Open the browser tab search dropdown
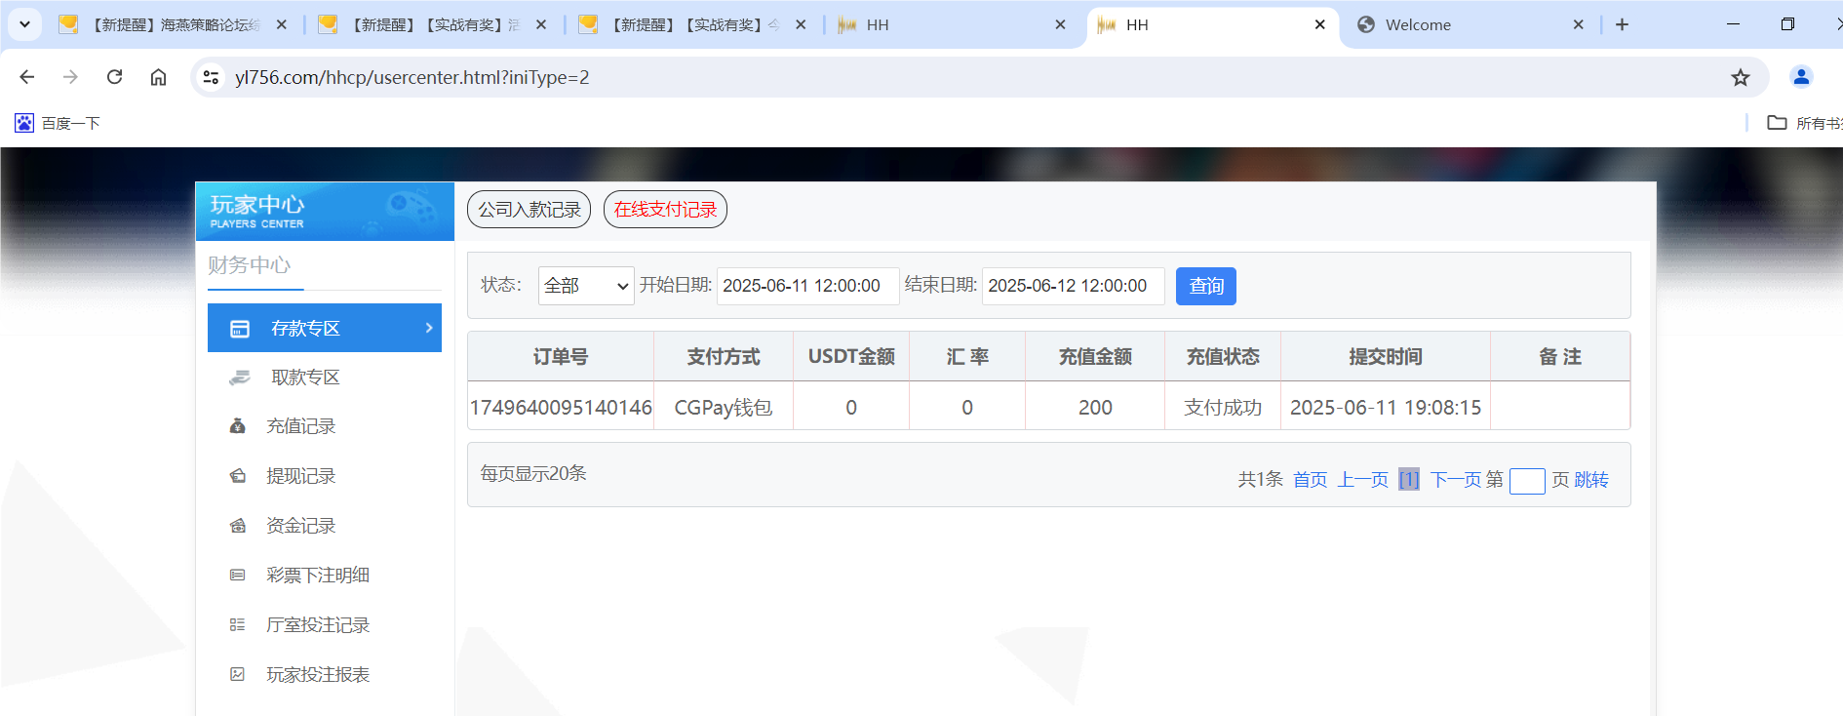 [x=24, y=24]
